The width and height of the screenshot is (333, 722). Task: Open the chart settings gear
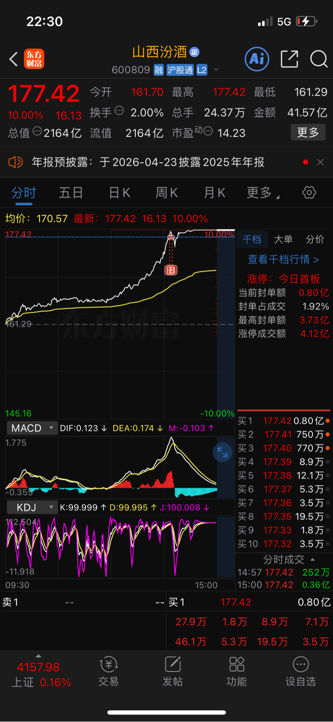point(309,192)
